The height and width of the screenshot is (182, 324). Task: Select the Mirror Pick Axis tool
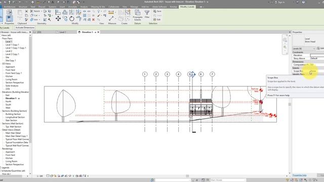coord(72,12)
